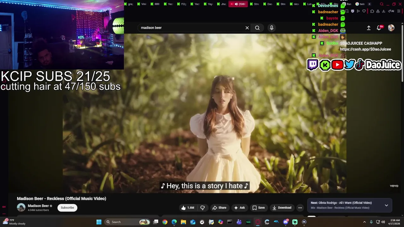The width and height of the screenshot is (404, 227).
Task: Open a new browser tab with plus
Action: coord(369,4)
